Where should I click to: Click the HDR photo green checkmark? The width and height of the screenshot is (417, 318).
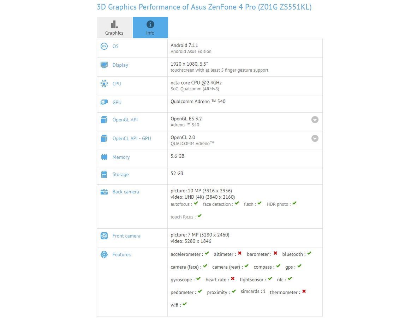coord(294,203)
